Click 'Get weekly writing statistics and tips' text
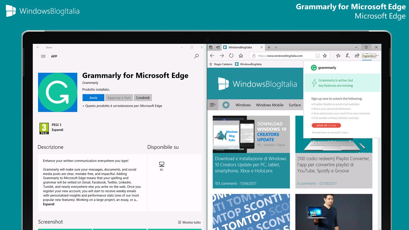Screen dimensions: 409x230 [336, 118]
